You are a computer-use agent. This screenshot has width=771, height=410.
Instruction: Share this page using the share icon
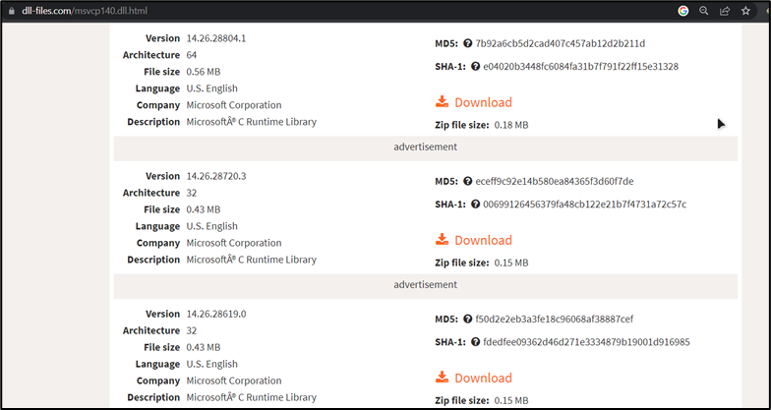pyautogui.click(x=725, y=11)
